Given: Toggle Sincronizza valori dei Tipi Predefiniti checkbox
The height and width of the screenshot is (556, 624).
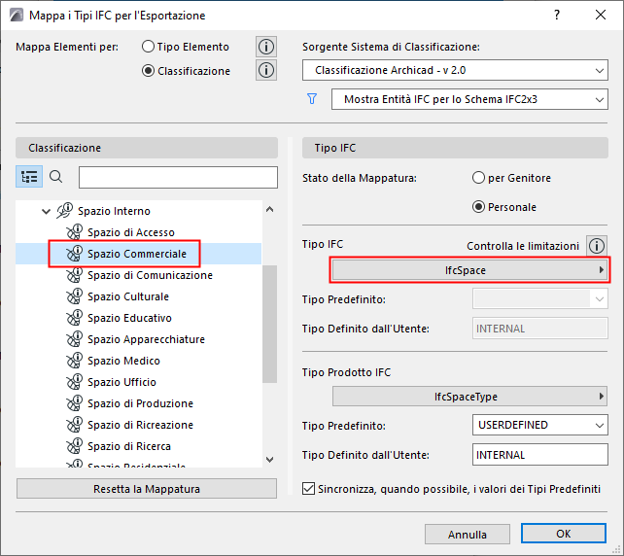Looking at the screenshot, I should pyautogui.click(x=310, y=489).
